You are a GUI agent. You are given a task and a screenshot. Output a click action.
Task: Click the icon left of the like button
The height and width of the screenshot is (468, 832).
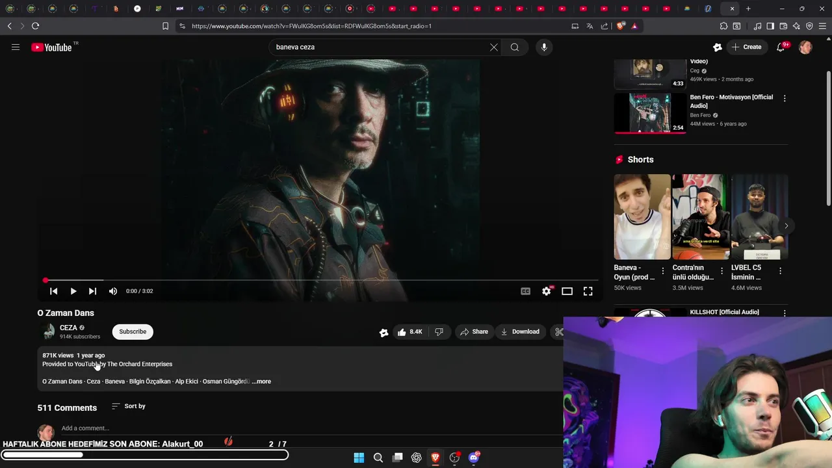(x=383, y=332)
